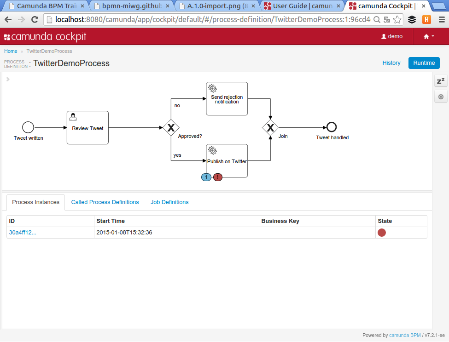Click the layers stack extension icon
The height and width of the screenshot is (342, 449).
pos(412,19)
